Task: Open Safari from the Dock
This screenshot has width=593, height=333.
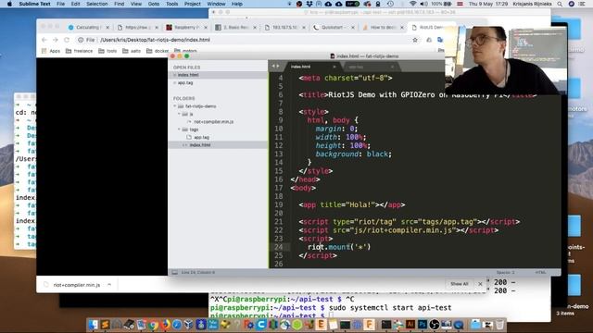Action: [x=177, y=325]
